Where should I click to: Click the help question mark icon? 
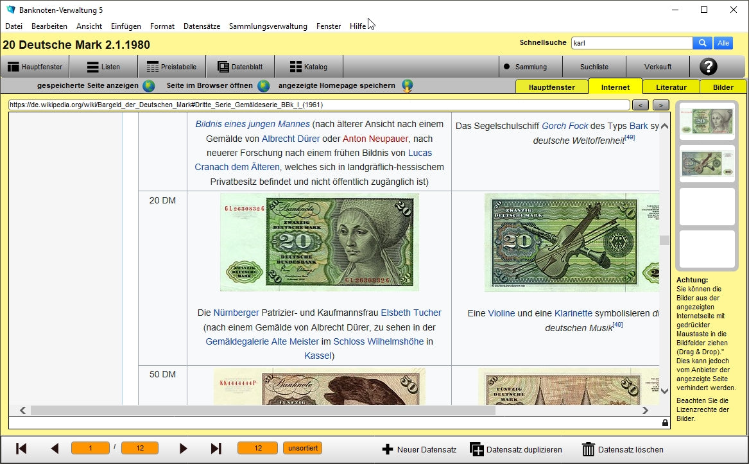708,67
